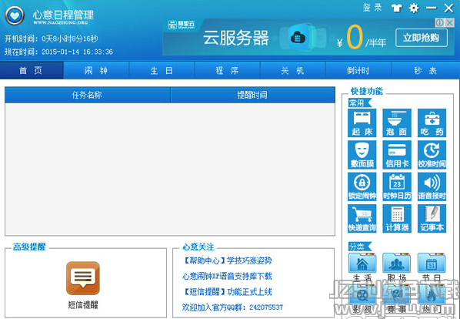Click the 短信提醒 SMS reminder icon
The image size is (460, 319).
pos(83,285)
